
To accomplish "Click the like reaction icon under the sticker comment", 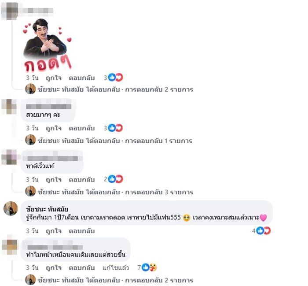I will (x=112, y=77).
